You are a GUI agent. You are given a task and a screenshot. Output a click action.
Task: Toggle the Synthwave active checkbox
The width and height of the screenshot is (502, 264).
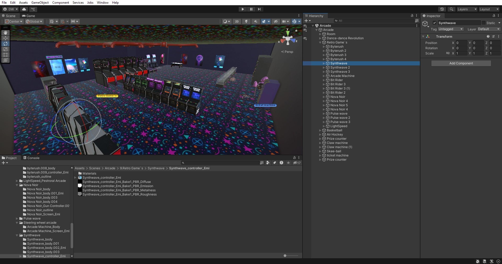point(435,23)
